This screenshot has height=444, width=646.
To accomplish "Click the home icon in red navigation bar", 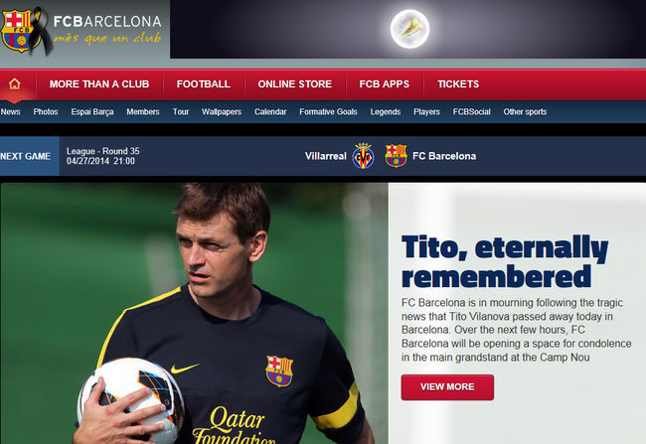I will [15, 84].
